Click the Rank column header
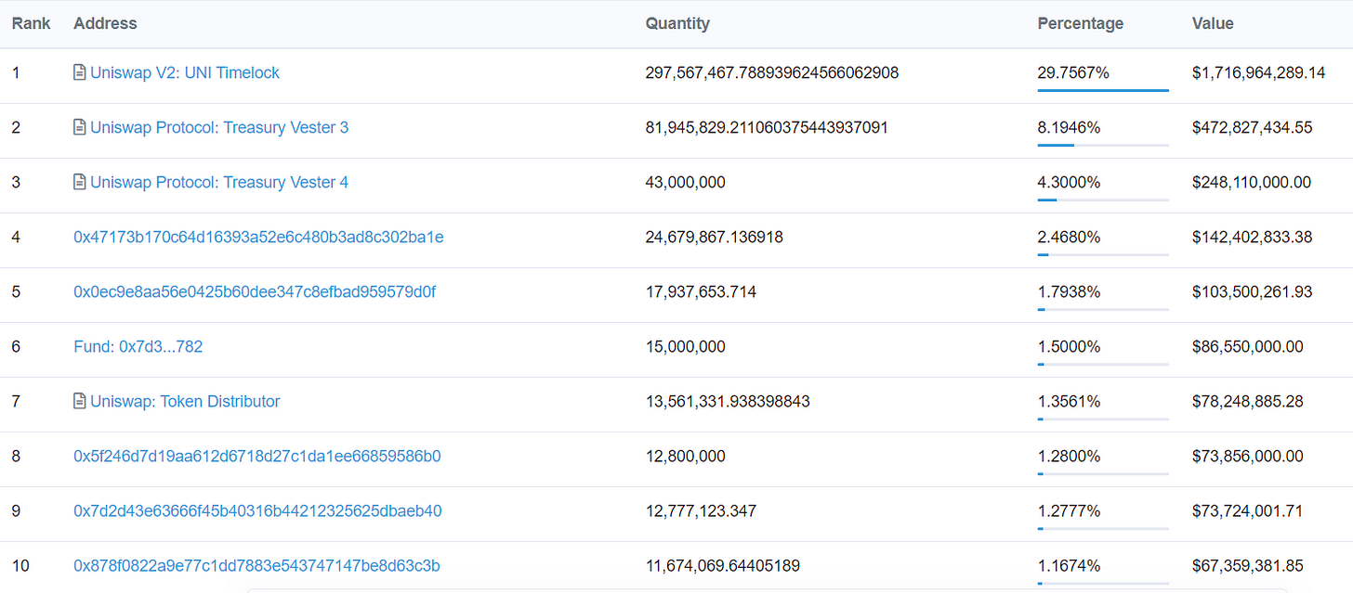 tap(32, 23)
